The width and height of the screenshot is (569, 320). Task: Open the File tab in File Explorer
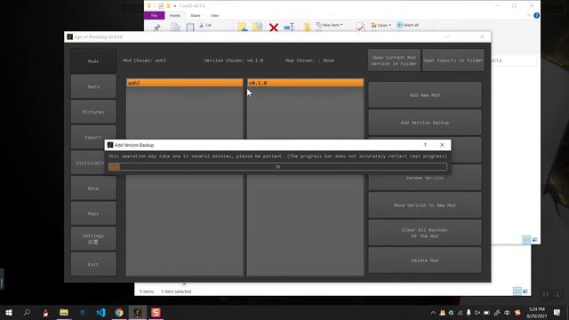(x=154, y=16)
